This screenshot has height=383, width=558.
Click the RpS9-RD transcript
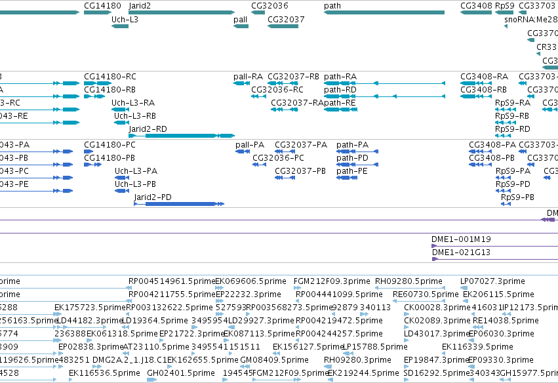pyautogui.click(x=513, y=129)
